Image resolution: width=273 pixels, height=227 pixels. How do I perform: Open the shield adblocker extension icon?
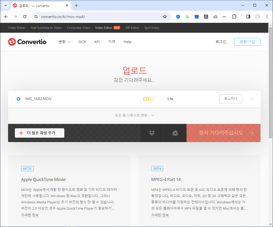click(x=178, y=16)
